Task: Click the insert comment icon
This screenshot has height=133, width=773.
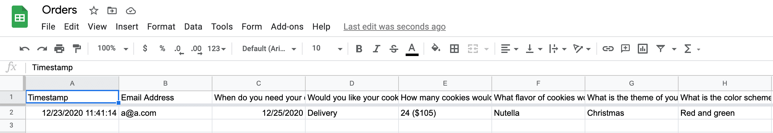Action: (x=625, y=49)
